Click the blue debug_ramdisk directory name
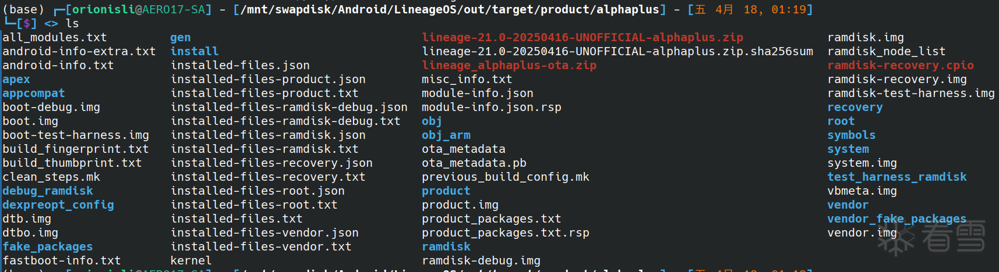The width and height of the screenshot is (999, 272). point(48,191)
